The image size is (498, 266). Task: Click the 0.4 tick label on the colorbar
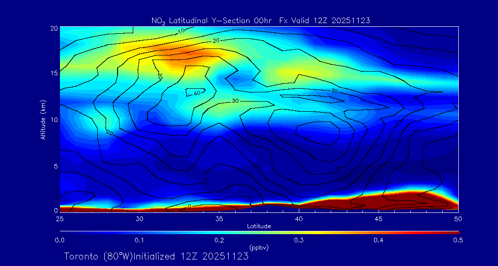tap(379, 240)
